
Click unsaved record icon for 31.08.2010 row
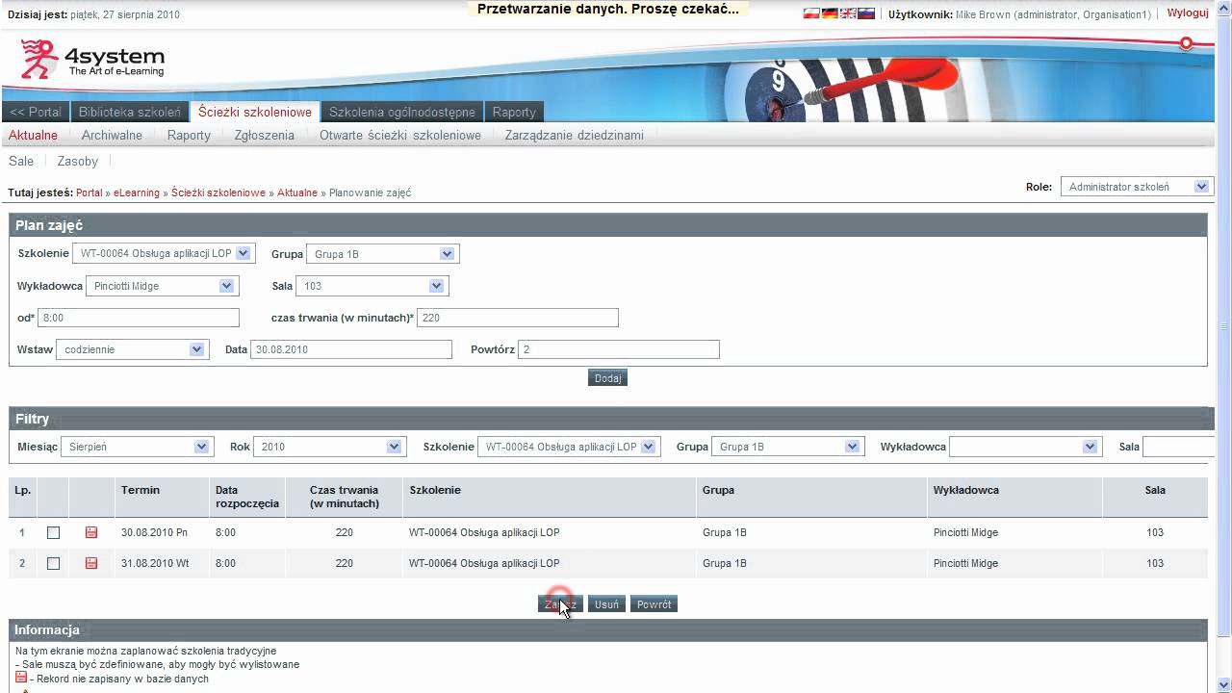[91, 563]
